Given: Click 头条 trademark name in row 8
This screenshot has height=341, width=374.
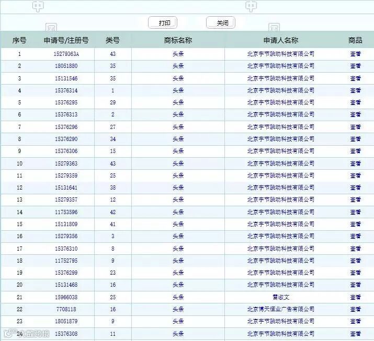Looking at the screenshot, I should (x=178, y=139).
